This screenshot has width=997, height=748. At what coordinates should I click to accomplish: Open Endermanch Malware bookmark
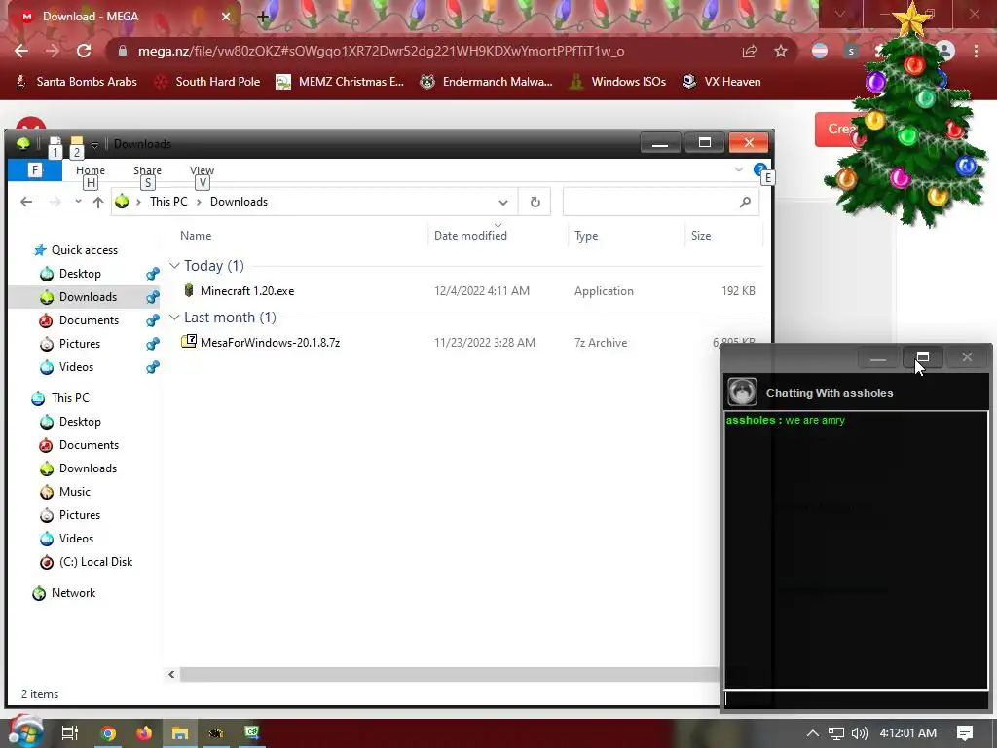[x=487, y=82]
